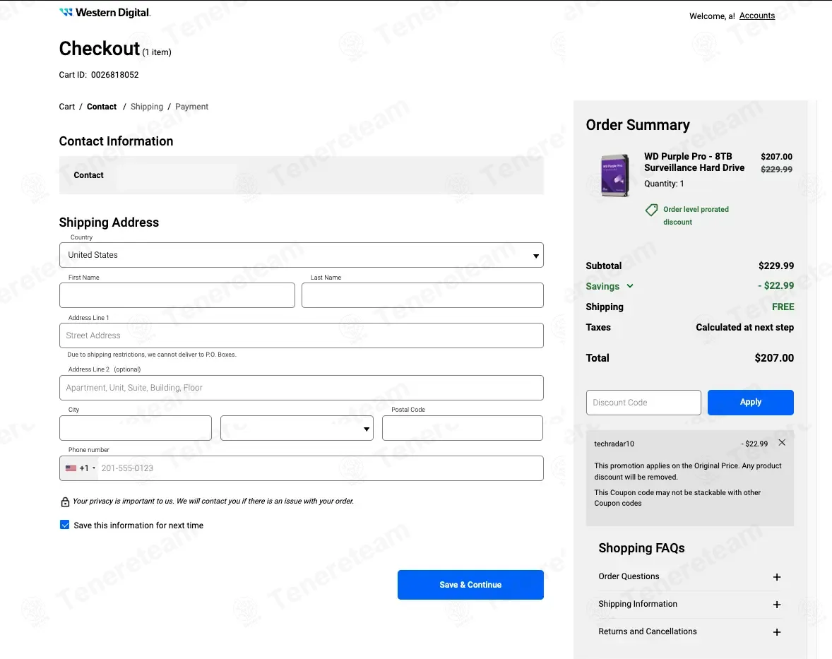This screenshot has width=832, height=659.
Task: Click the Address Line 2 field
Action: pyautogui.click(x=302, y=388)
